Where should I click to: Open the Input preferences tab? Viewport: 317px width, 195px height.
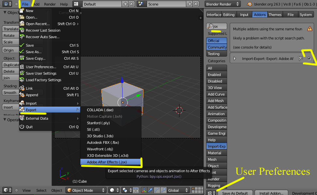coord(244,15)
